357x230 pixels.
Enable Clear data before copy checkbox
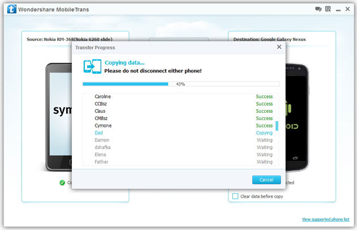click(x=235, y=197)
